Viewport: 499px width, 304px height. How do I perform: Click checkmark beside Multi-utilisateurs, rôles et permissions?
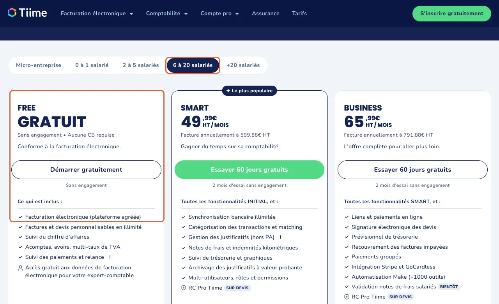[x=184, y=278]
